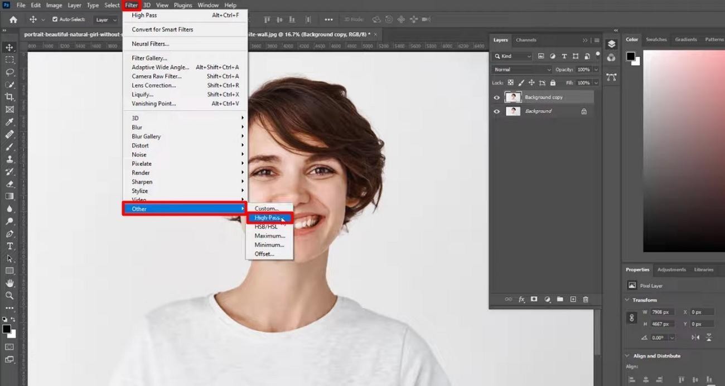The image size is (725, 386).
Task: Select the Frame tool
Action: [x=9, y=110]
